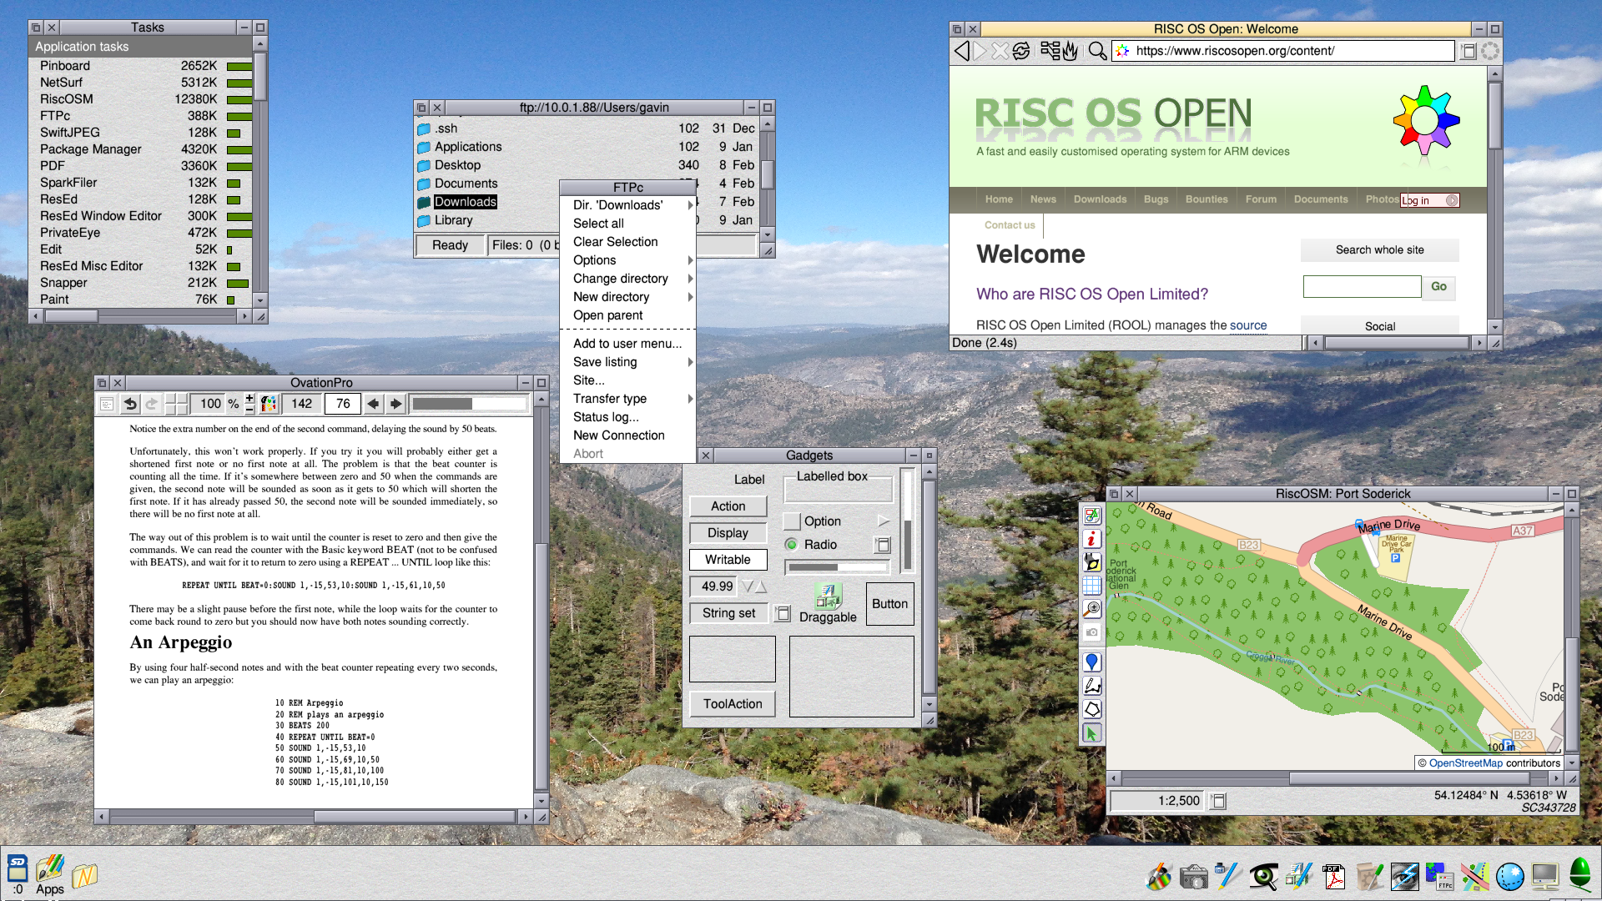Open the String set popup menu
This screenshot has height=901, width=1602.
(x=783, y=613)
